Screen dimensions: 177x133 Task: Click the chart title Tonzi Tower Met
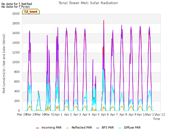[x=88, y=3]
